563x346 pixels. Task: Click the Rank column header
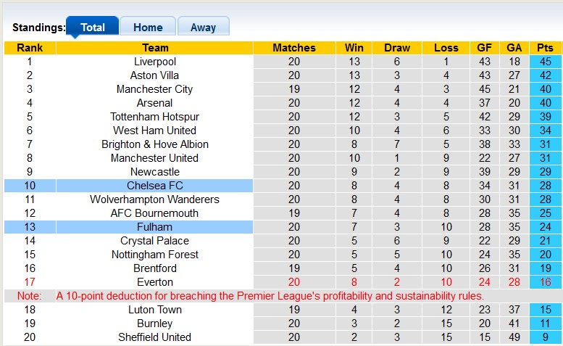[30, 48]
